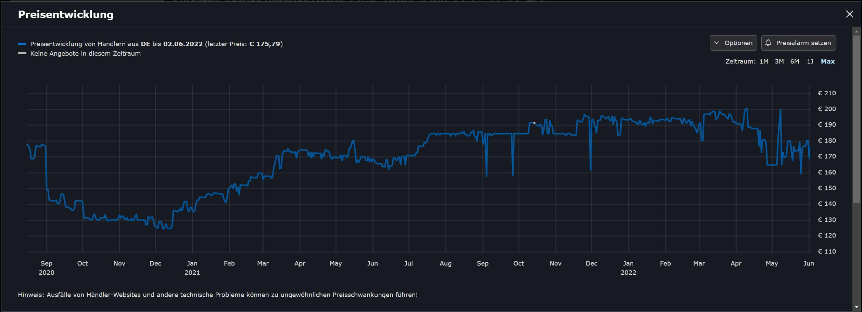Select the Max time range
The width and height of the screenshot is (862, 312).
(x=828, y=62)
